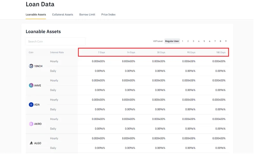256x155 pixels.
Task: Click the 1INCH Hourly row label
Action: tap(54, 61)
